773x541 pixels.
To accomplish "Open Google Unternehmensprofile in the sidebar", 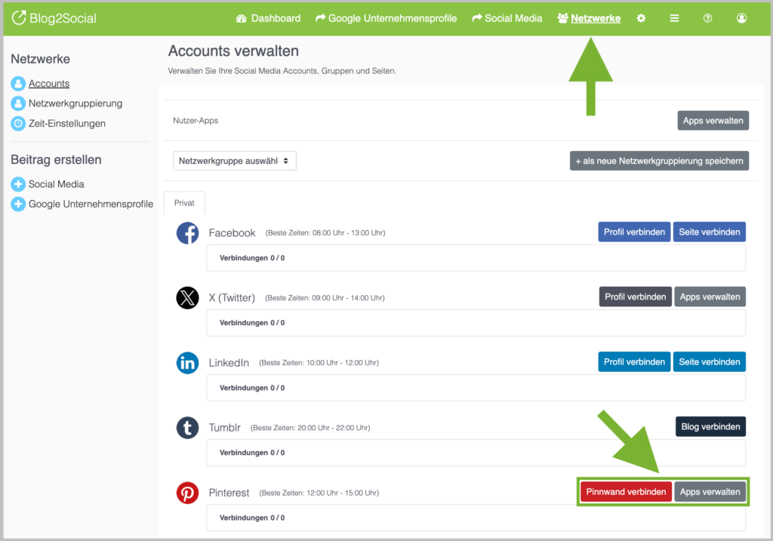I will click(x=91, y=204).
